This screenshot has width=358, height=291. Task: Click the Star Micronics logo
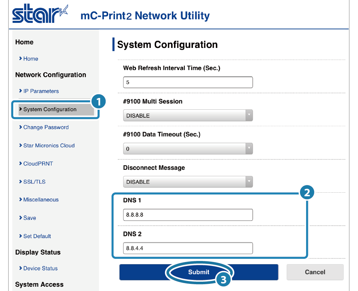click(40, 14)
